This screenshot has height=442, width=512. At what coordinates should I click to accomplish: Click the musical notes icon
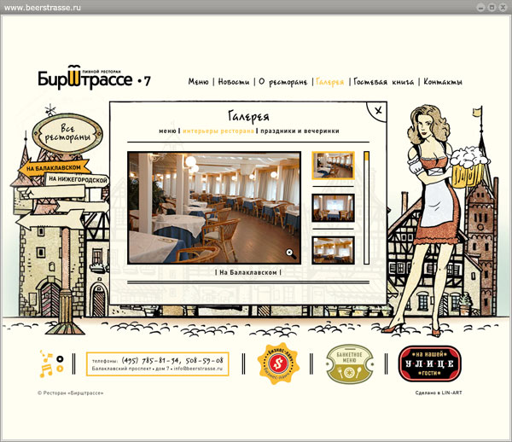point(46,363)
